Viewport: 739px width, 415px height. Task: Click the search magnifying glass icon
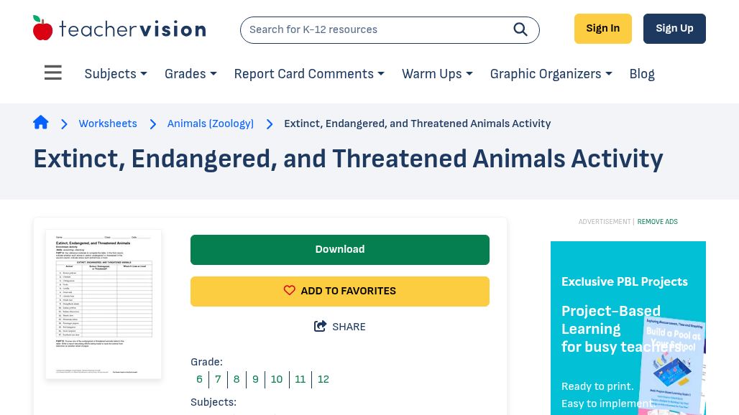(520, 29)
